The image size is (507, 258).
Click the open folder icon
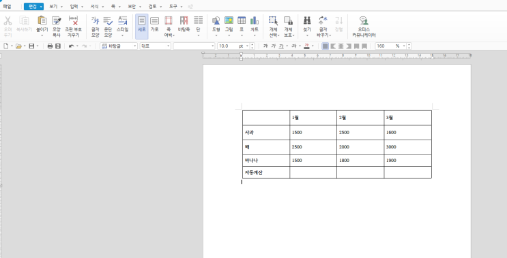(x=18, y=46)
